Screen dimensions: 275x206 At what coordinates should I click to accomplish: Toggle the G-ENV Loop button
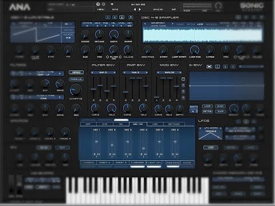point(207,106)
